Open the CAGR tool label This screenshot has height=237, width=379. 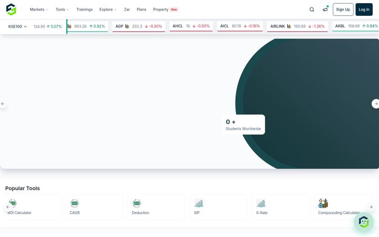click(x=75, y=213)
